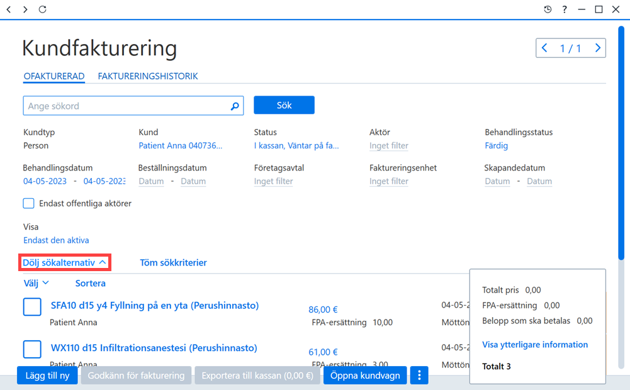Viewport: 630px width, 390px height.
Task: Go to previous page in pager
Action: coord(544,48)
